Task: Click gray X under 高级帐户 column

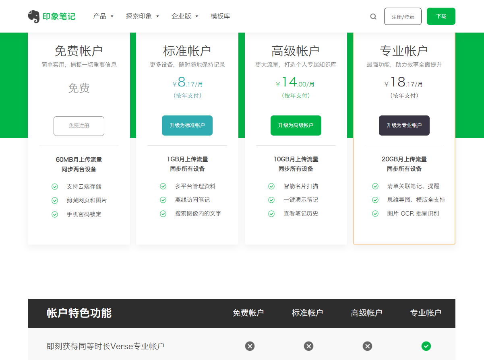Action: pos(367,346)
